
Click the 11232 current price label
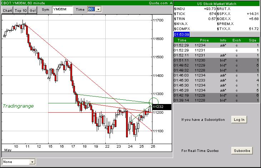[162, 107]
